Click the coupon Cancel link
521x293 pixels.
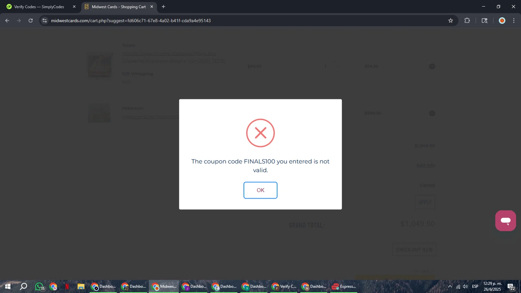pyautogui.click(x=427, y=185)
